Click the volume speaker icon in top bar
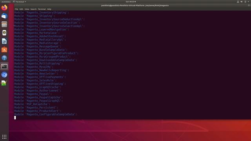 tap(242, 2)
